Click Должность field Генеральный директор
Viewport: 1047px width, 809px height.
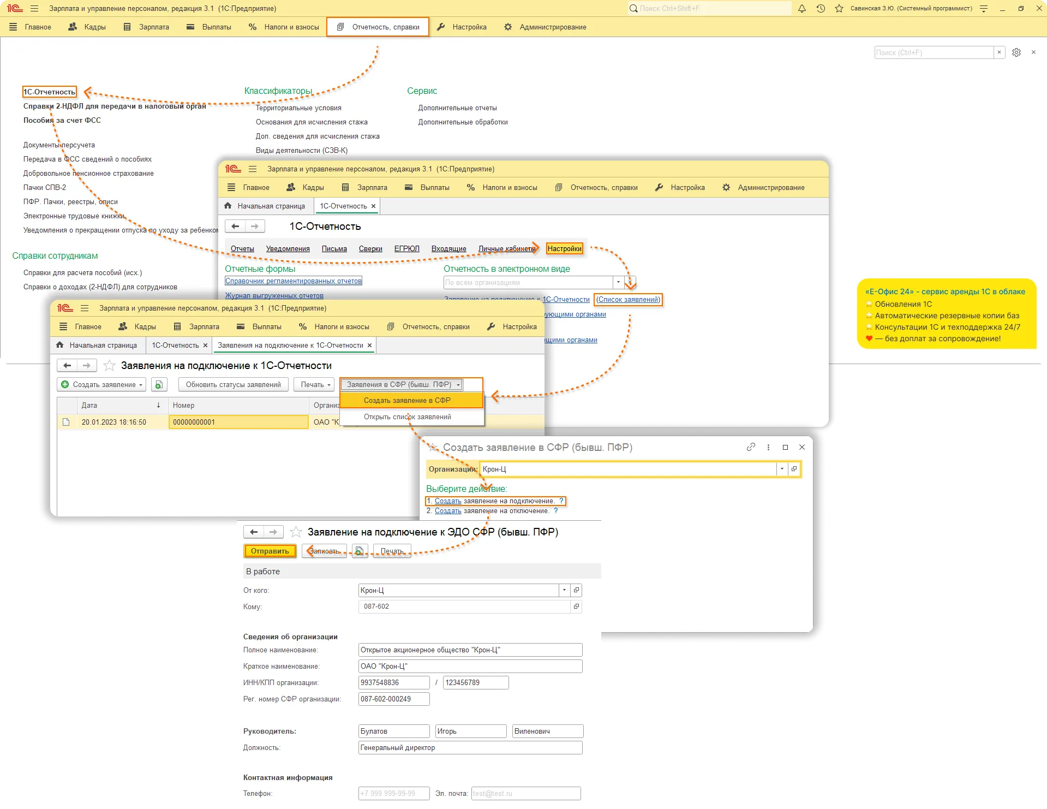470,748
